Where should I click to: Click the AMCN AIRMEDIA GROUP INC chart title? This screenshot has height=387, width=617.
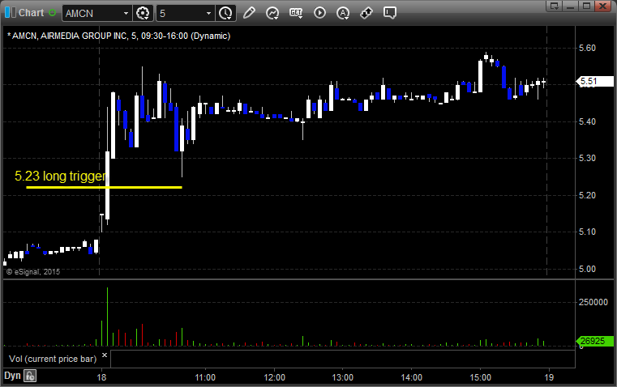[119, 36]
